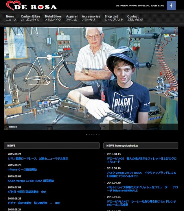Open the i-Phone case news link
Screen dimensions: 184x211
pos(22,170)
